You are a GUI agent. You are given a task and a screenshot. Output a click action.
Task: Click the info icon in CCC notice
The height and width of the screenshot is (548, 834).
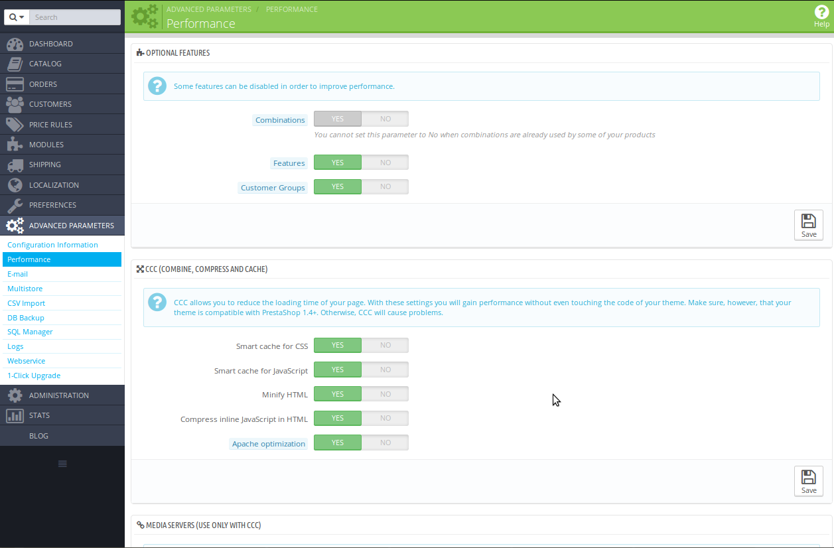157,302
